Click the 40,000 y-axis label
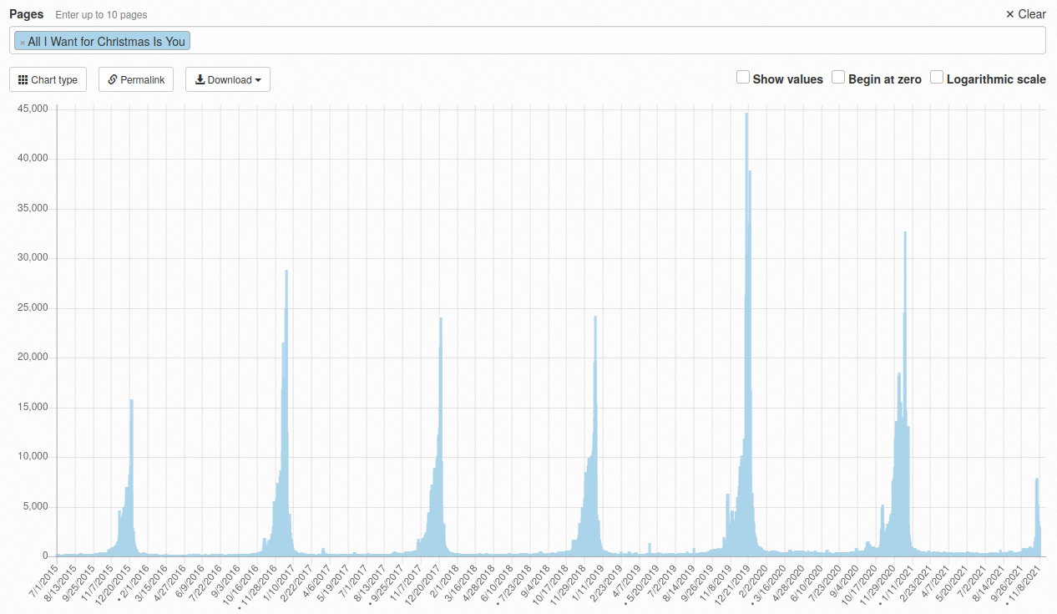Image resolution: width=1057 pixels, height=614 pixels. click(33, 159)
